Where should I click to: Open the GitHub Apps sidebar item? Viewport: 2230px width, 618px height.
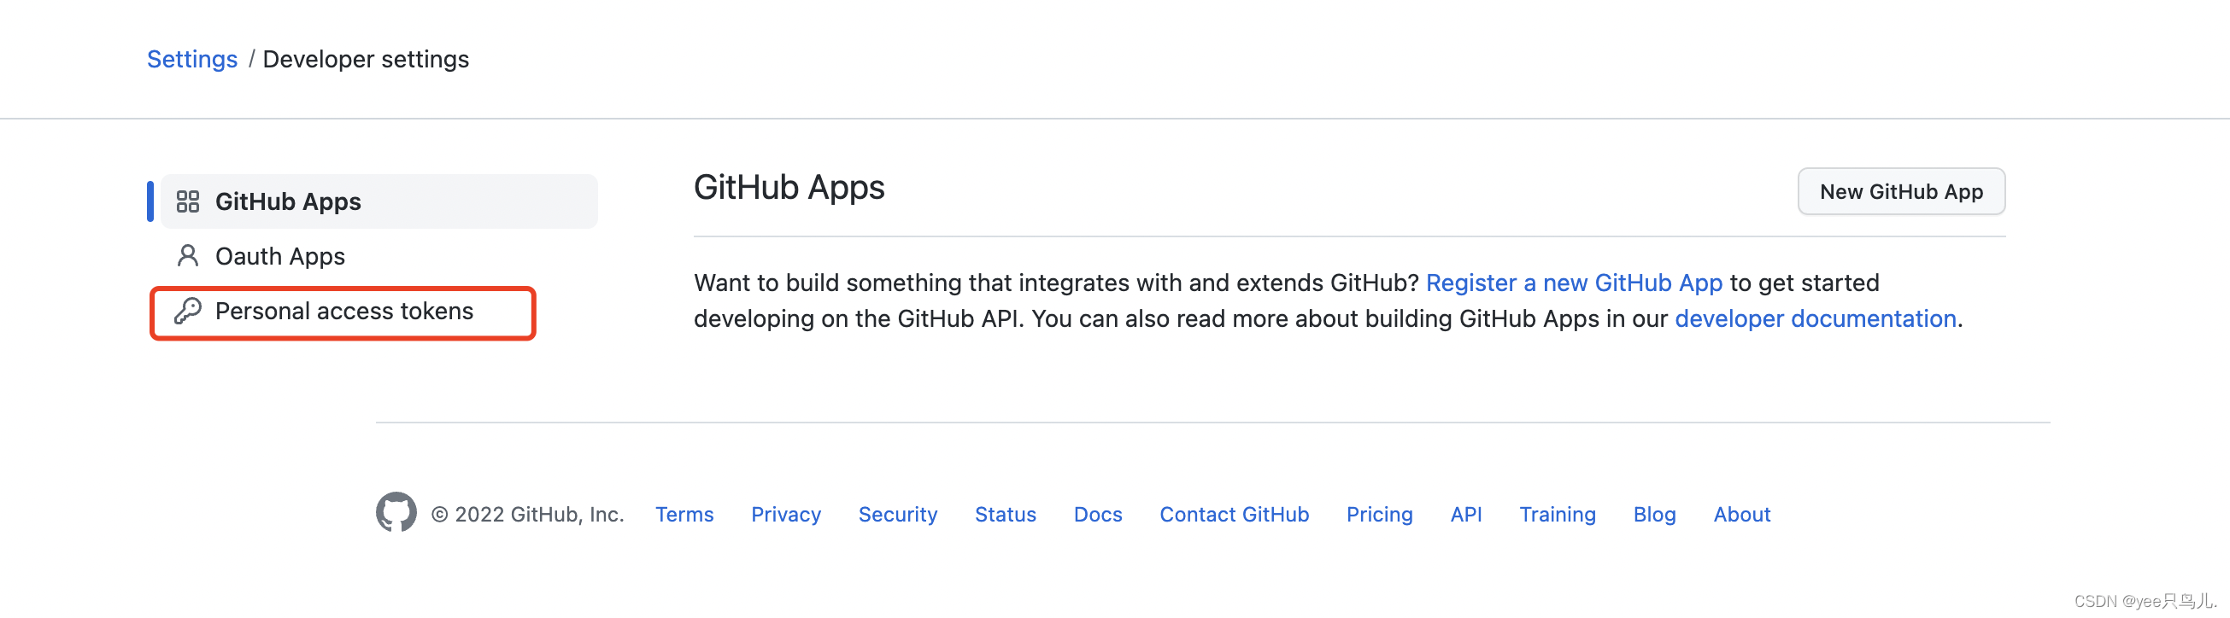pos(379,201)
